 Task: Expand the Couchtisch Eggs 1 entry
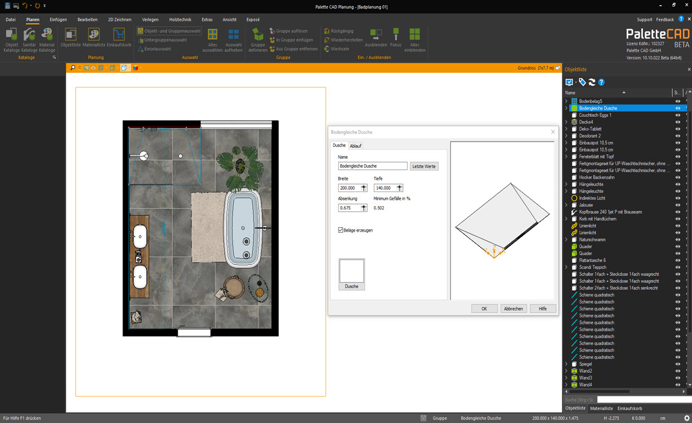(x=567, y=115)
